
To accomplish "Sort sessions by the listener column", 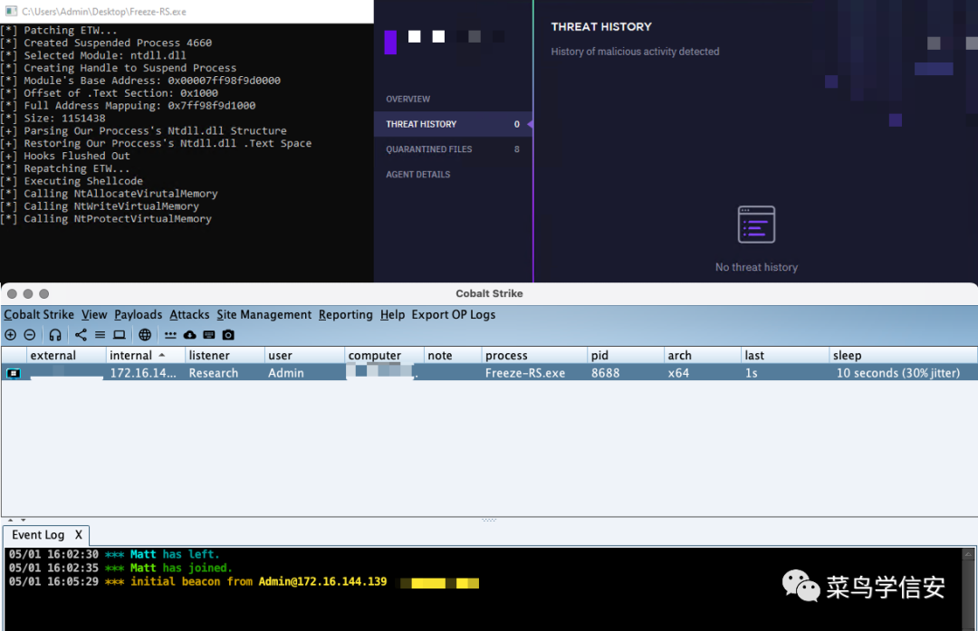I will pyautogui.click(x=225, y=356).
